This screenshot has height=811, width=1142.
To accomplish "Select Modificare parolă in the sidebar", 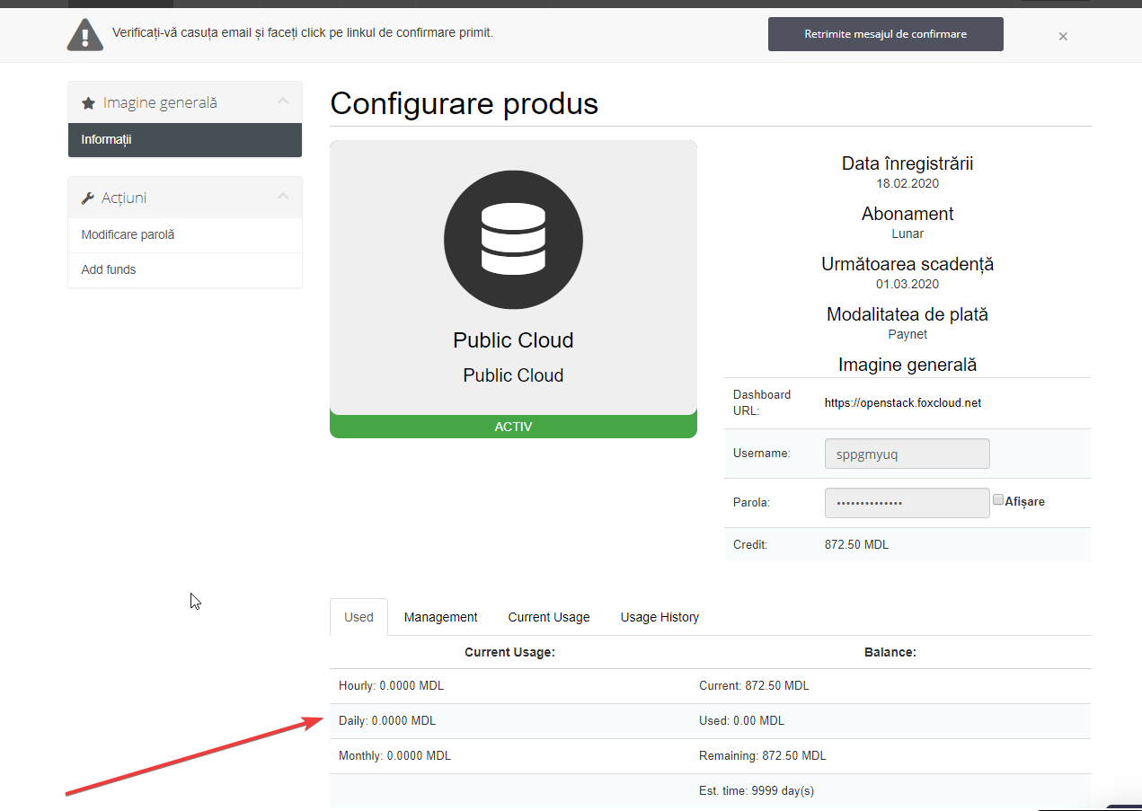I will (128, 234).
